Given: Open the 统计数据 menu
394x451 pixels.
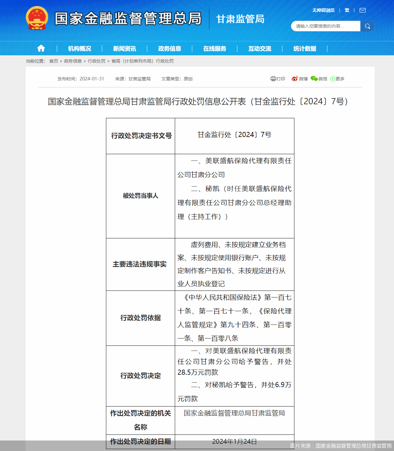Looking at the screenshot, I should (x=305, y=48).
